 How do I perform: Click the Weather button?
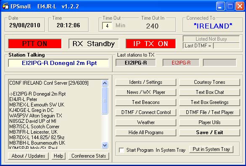pyautogui.click(x=146, y=122)
